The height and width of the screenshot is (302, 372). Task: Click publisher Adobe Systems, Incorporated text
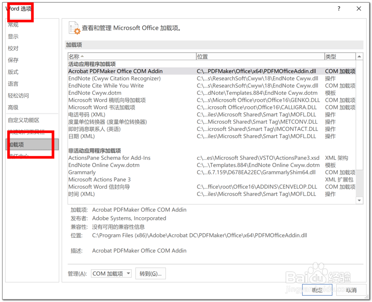tap(129, 218)
